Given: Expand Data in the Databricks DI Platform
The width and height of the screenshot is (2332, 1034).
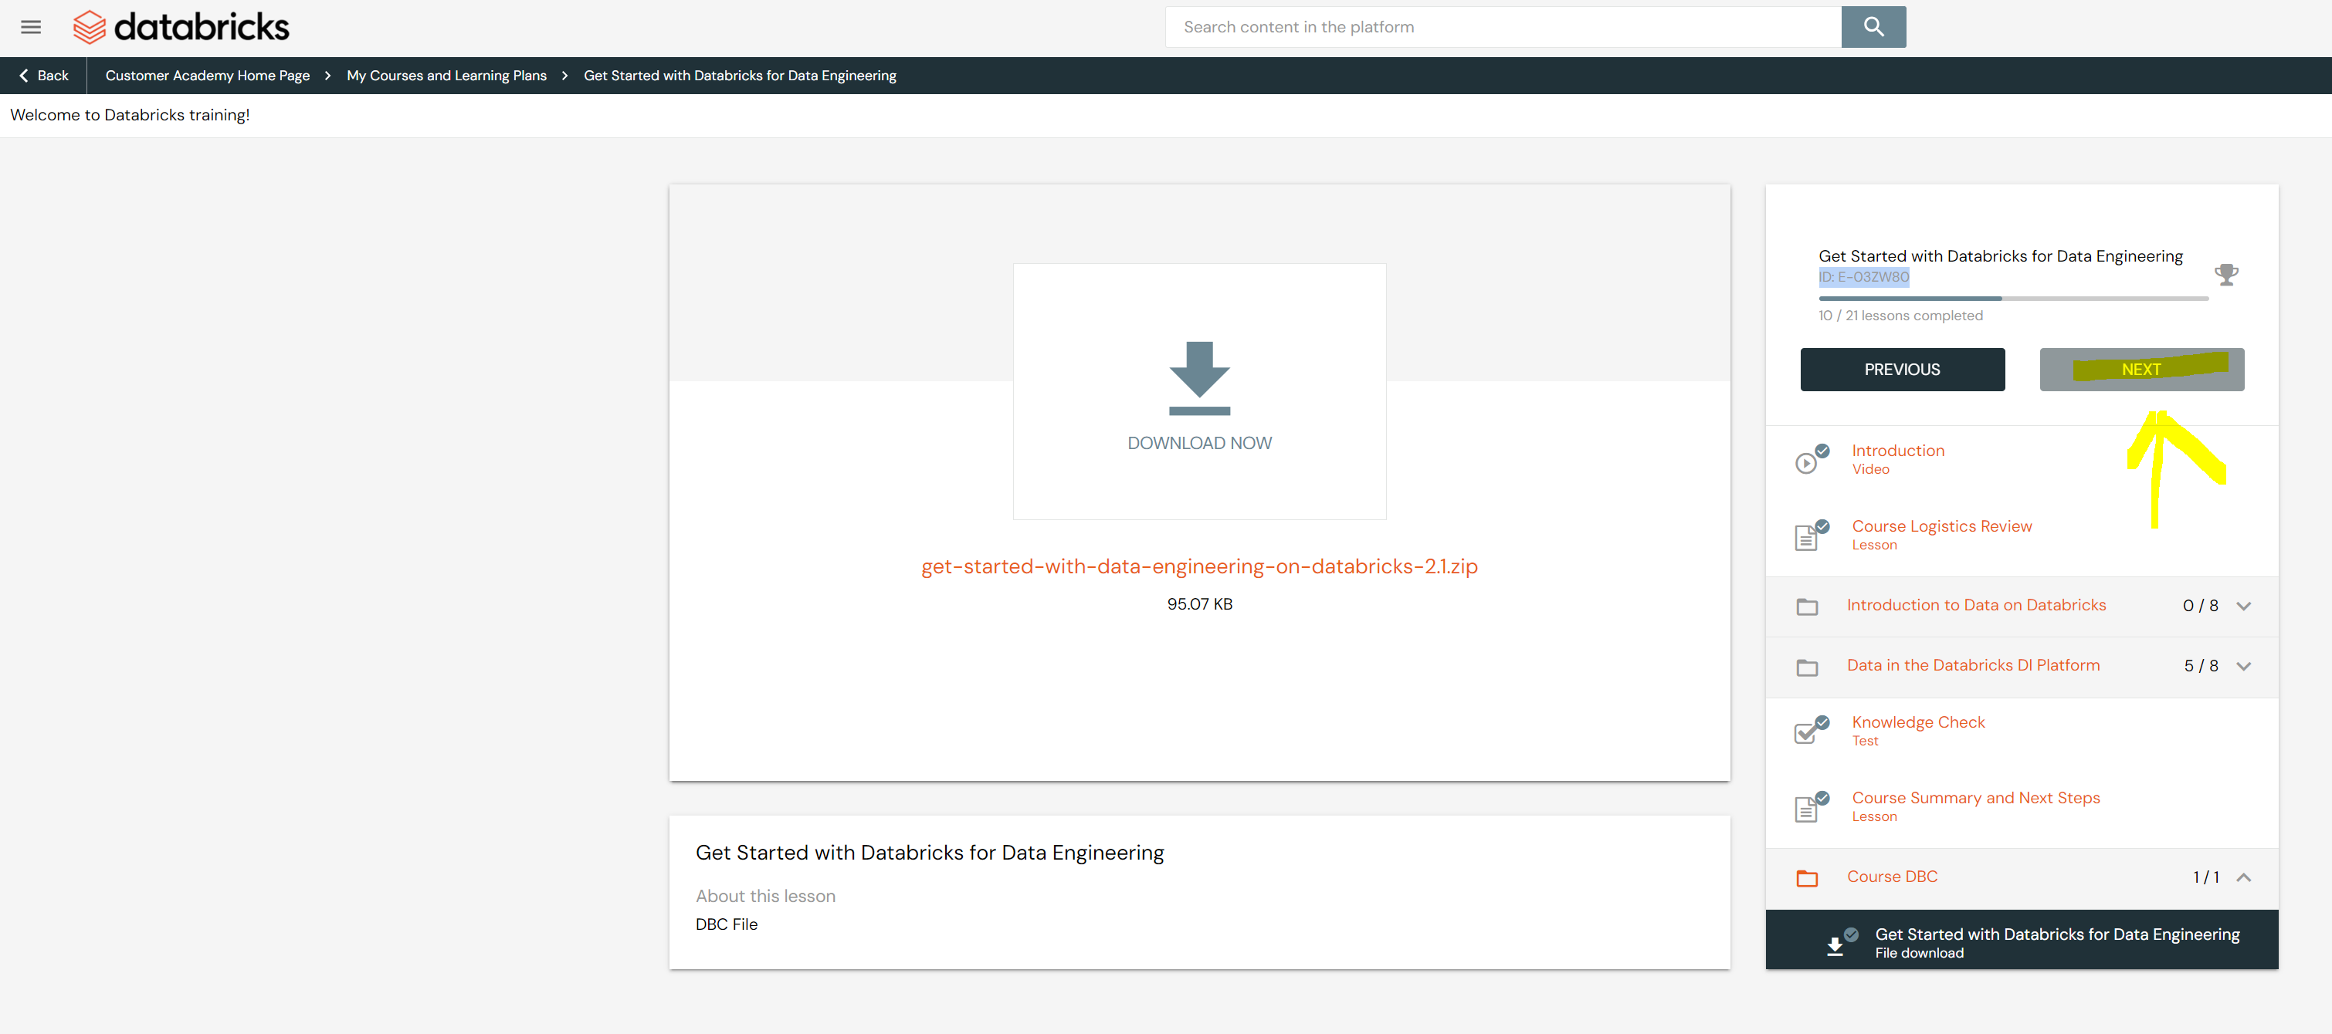Looking at the screenshot, I should 2244,666.
